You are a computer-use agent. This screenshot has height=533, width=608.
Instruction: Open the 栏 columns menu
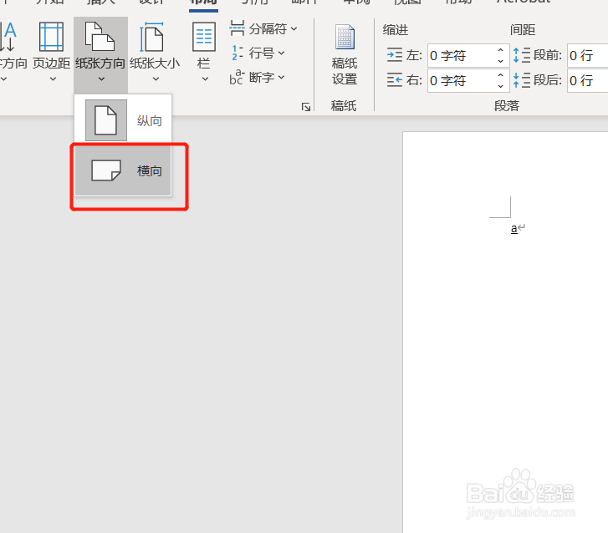[204, 52]
